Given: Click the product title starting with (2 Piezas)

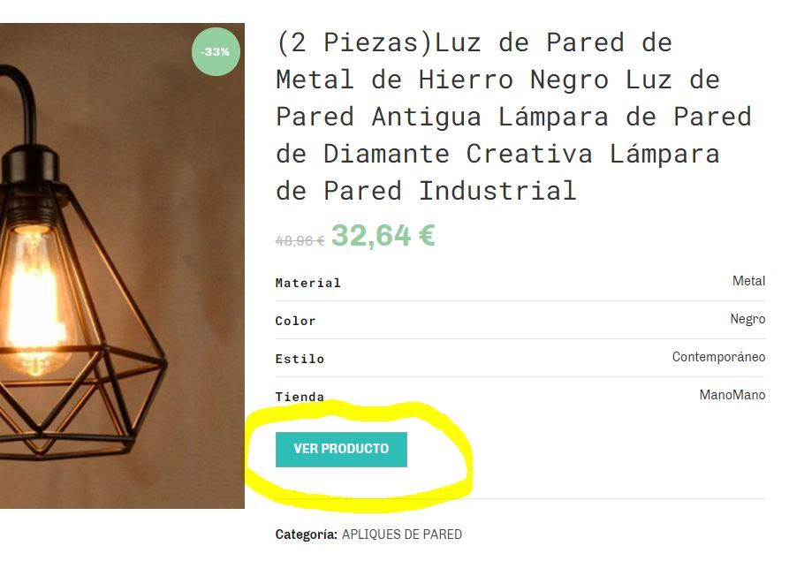Looking at the screenshot, I should point(513,117).
